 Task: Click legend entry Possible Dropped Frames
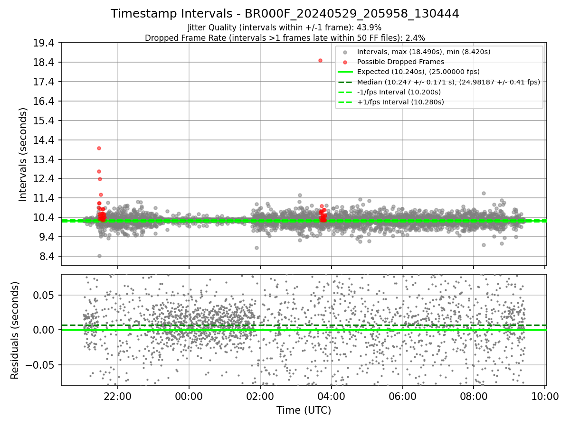(x=400, y=62)
